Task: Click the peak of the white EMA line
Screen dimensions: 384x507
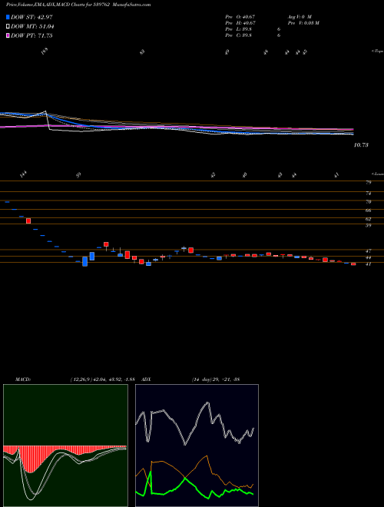Action: (46, 111)
